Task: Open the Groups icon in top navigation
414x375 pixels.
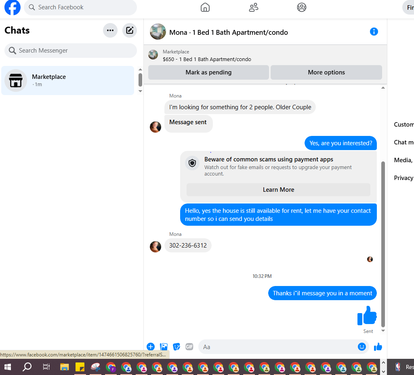Action: [x=302, y=7]
